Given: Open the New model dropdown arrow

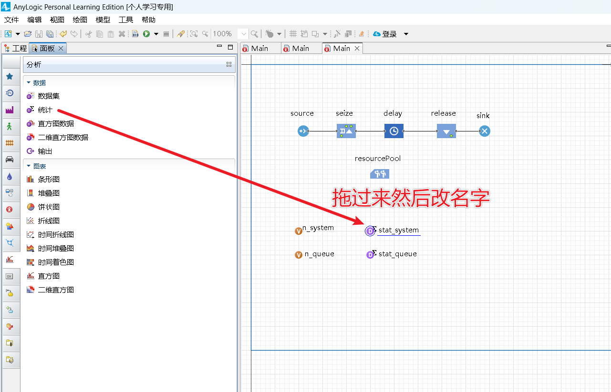Looking at the screenshot, I should [x=18, y=34].
